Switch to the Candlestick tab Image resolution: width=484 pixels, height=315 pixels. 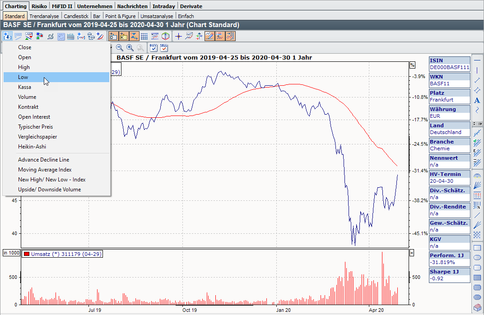click(x=76, y=16)
